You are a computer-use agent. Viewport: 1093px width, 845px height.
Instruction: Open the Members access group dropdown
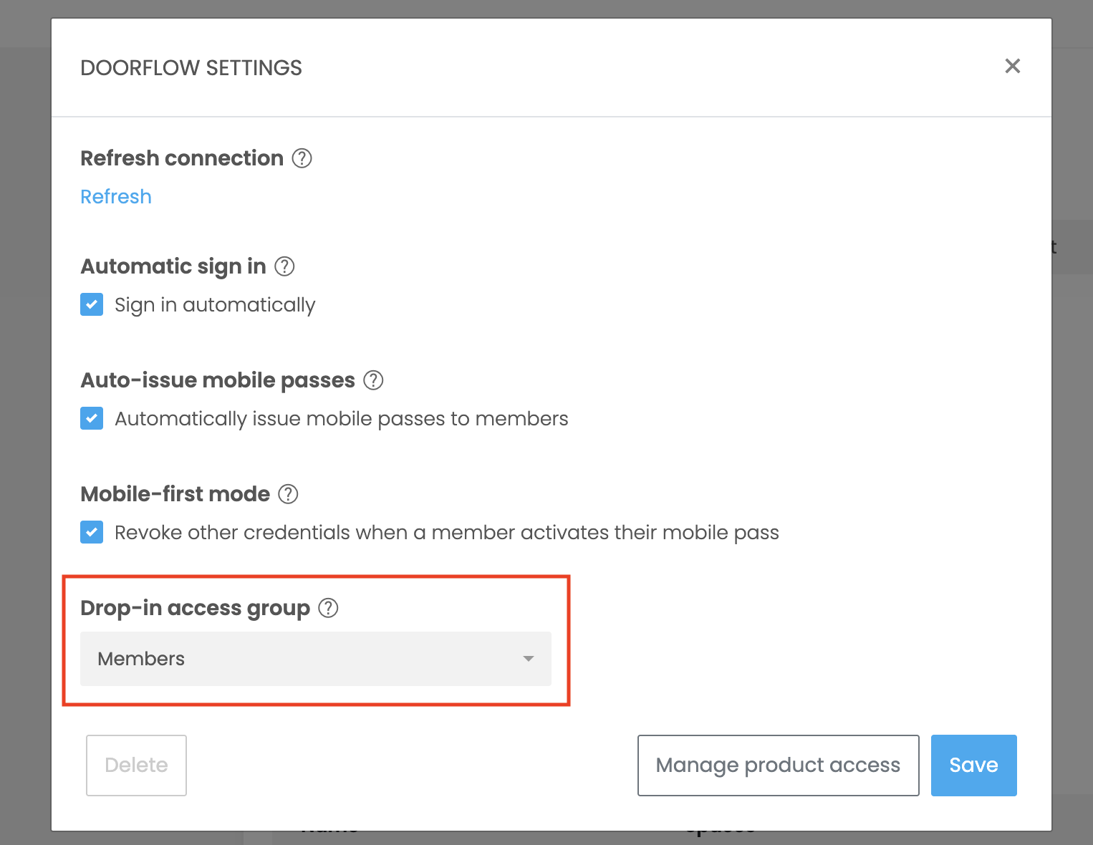pos(315,659)
